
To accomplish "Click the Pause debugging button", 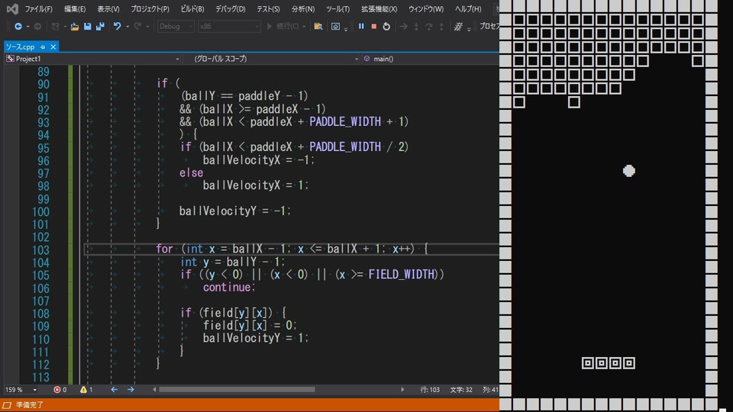I will tap(361, 26).
